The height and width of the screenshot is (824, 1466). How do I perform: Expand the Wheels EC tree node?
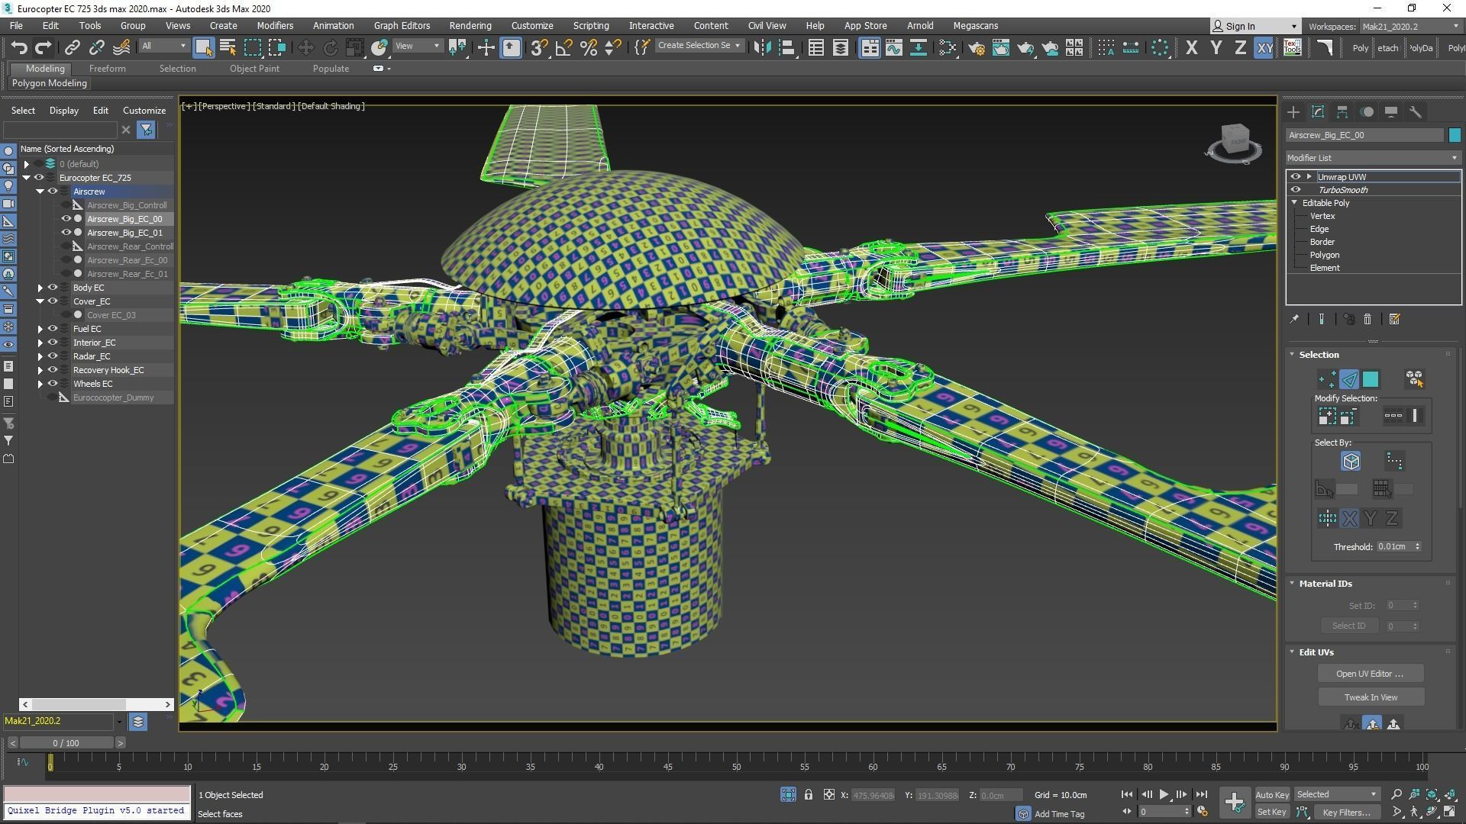(x=40, y=384)
